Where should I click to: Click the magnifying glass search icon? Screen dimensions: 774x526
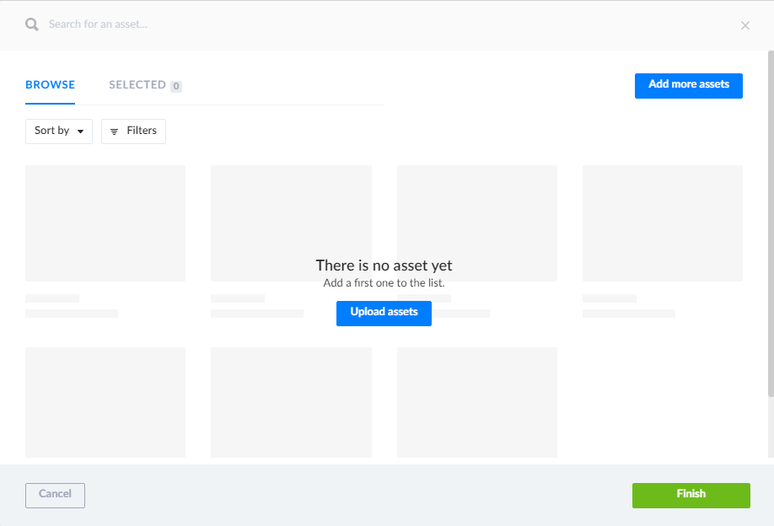pos(31,24)
